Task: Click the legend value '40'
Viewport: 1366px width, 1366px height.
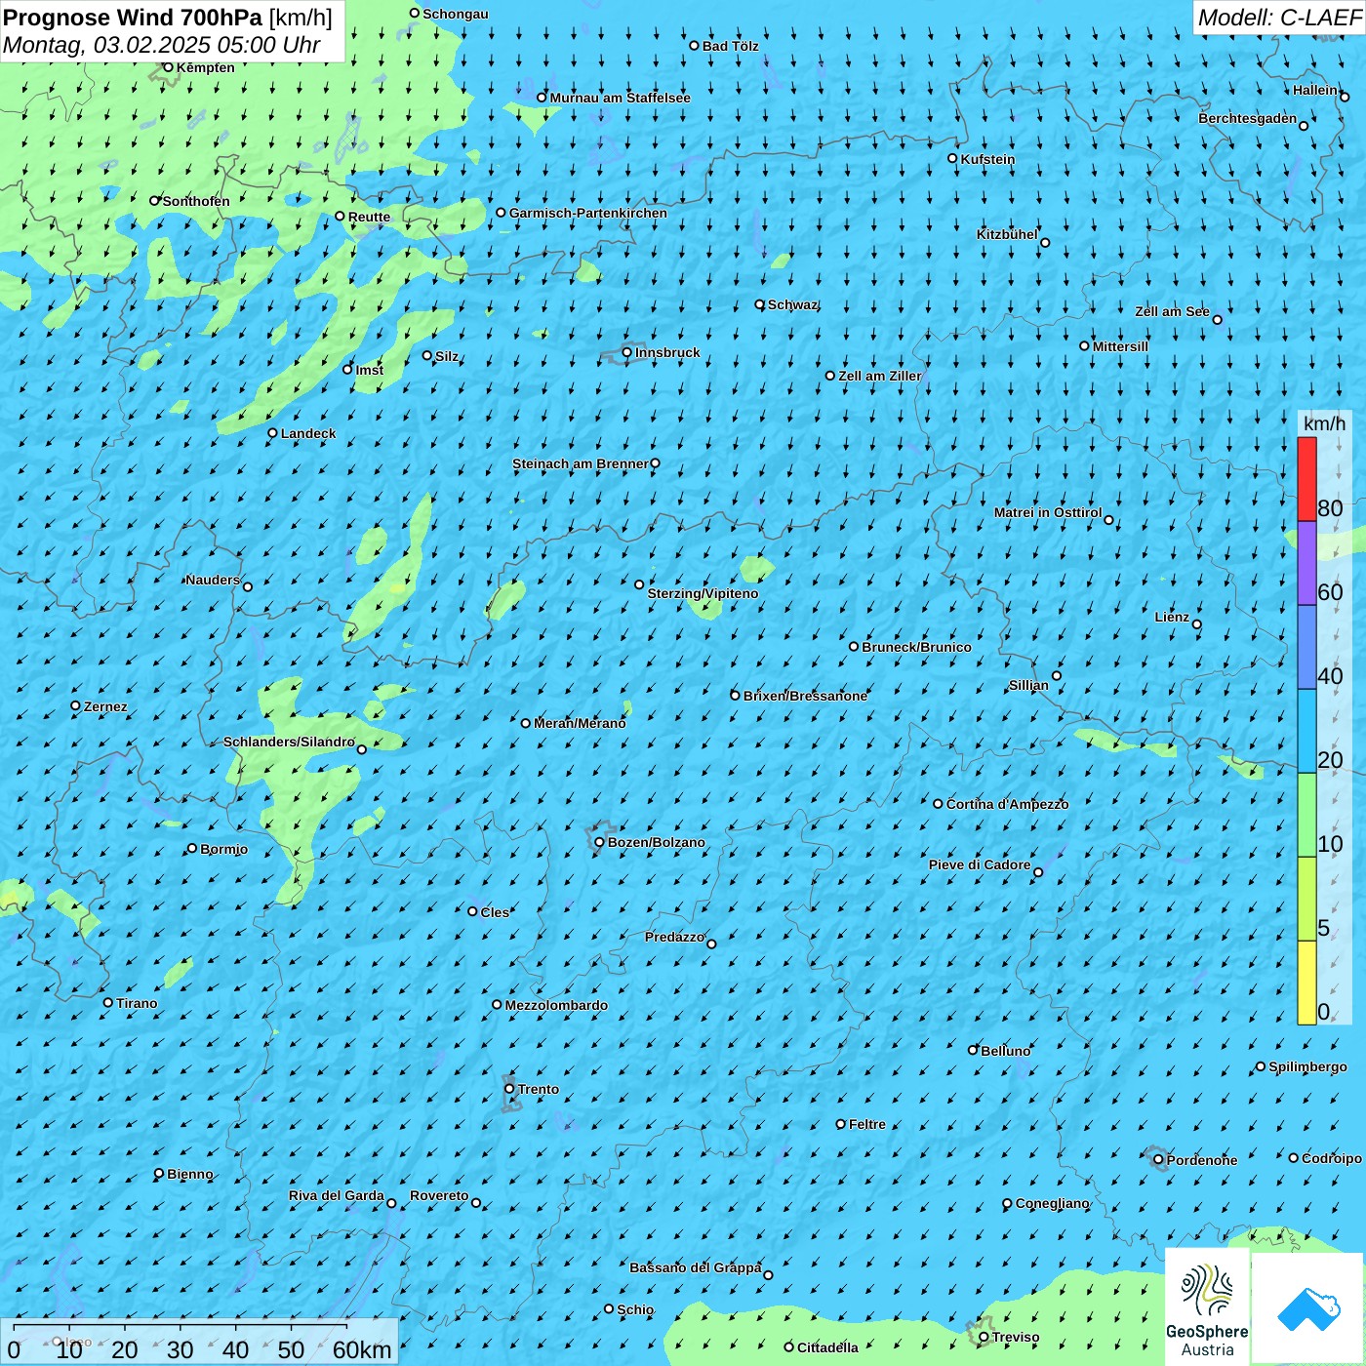Action: pos(1330,675)
